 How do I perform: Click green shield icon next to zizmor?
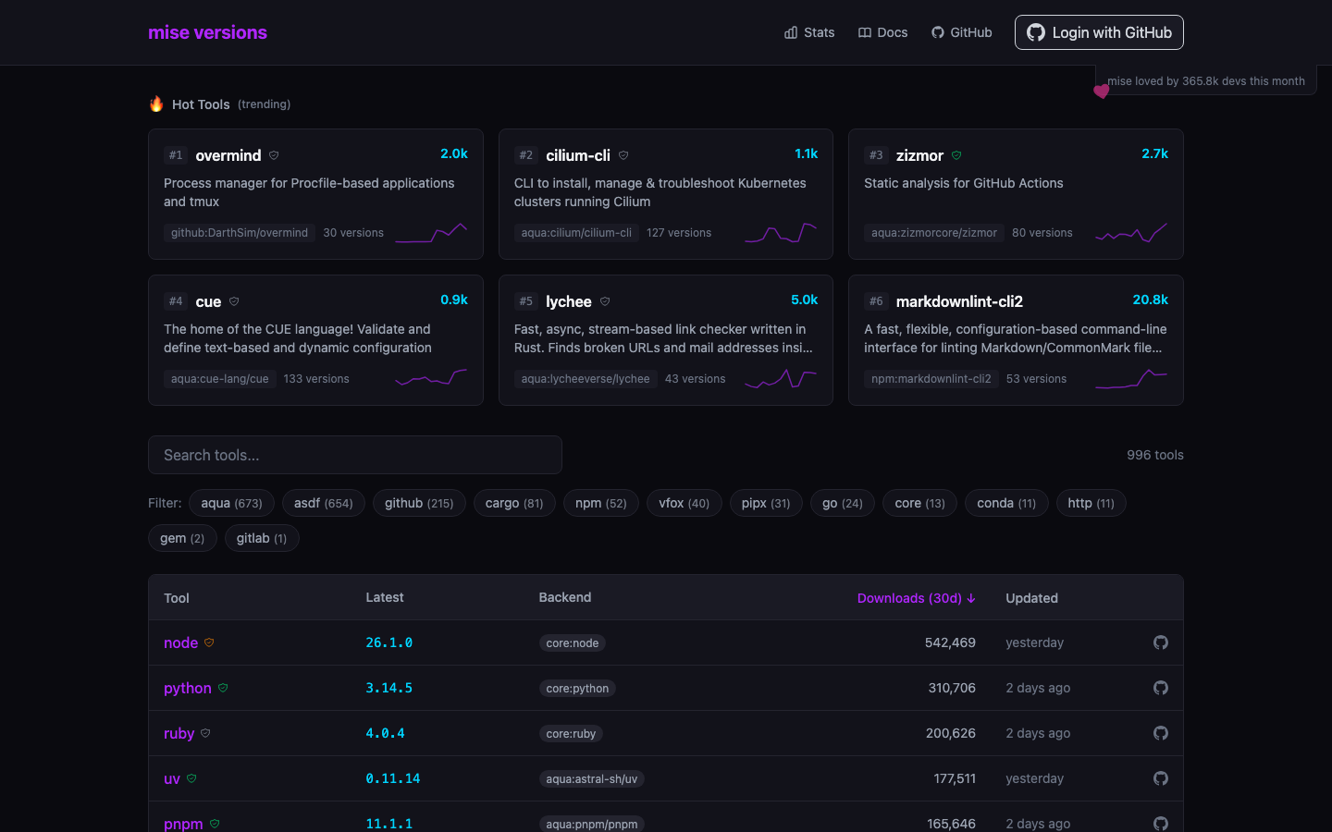pos(956,155)
